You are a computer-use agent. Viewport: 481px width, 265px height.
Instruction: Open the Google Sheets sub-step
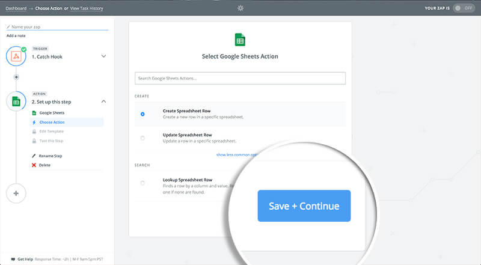coord(52,113)
